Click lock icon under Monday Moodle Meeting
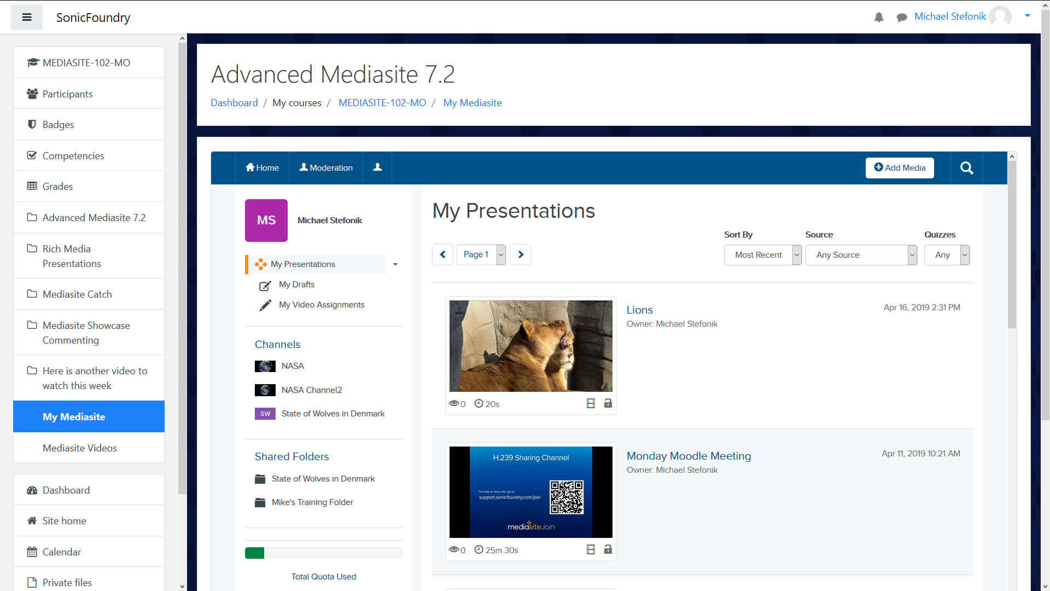 point(608,549)
